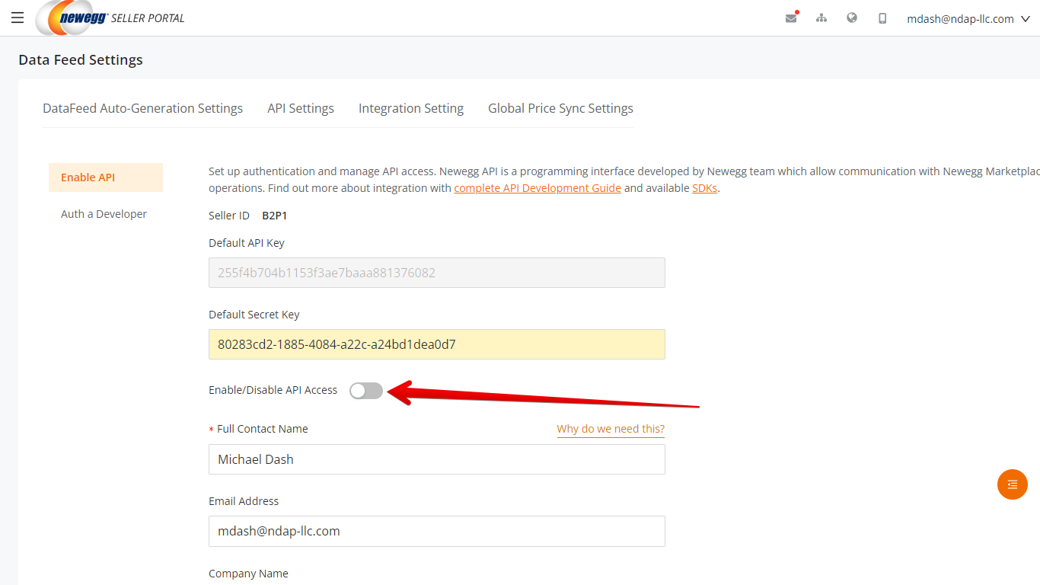Select Enable API in the side menu
Screen dimensions: 1040x585
tap(106, 177)
